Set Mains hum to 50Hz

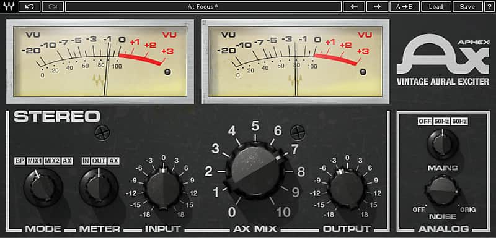point(442,121)
